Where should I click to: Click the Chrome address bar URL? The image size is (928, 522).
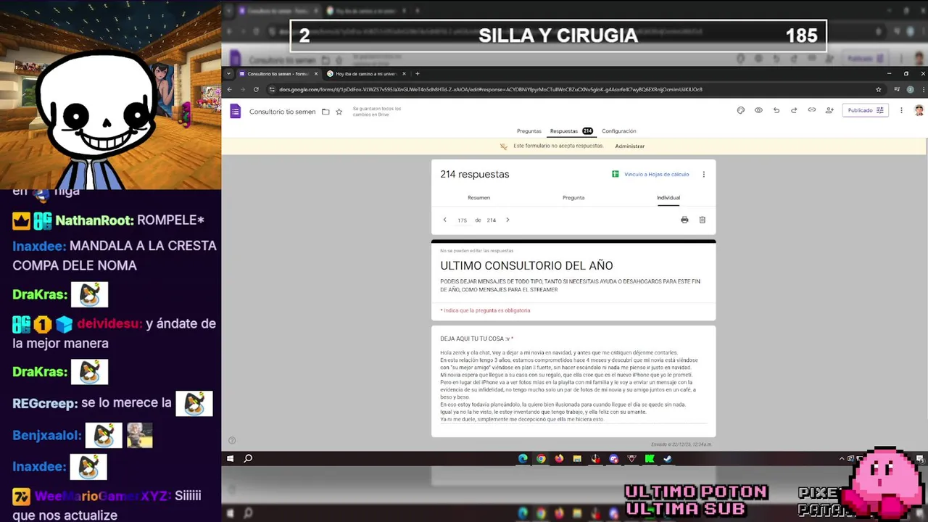click(x=490, y=89)
